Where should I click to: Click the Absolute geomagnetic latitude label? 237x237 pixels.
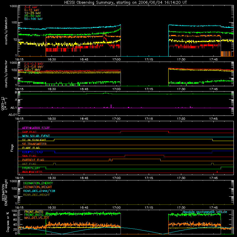205,212
